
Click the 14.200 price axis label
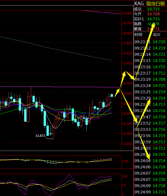[x=127, y=124]
